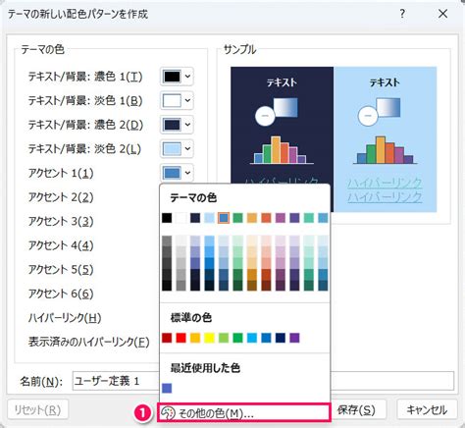This screenshot has width=465, height=428.
Task: Open テキスト/背景: 淡色 2 color dropdown
Action: [x=177, y=149]
